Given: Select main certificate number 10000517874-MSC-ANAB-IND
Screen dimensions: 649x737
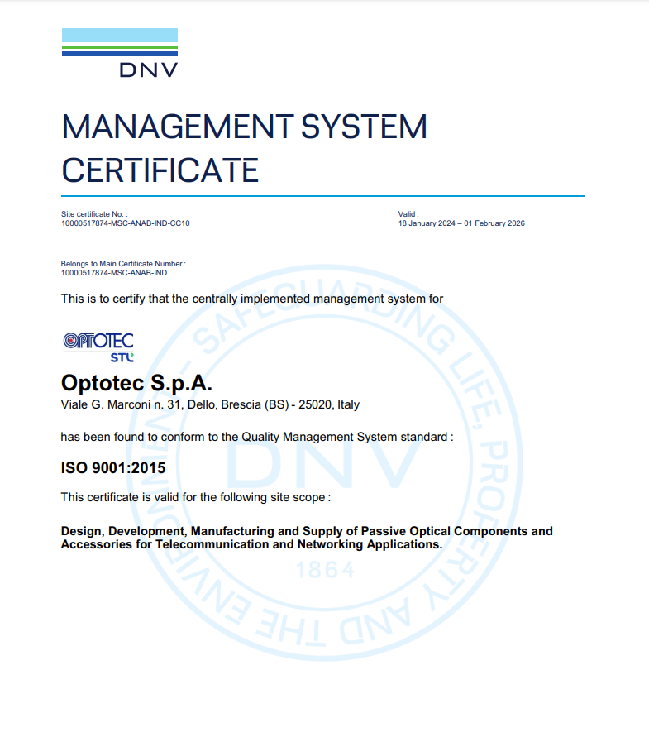Looking at the screenshot, I should point(114,273).
